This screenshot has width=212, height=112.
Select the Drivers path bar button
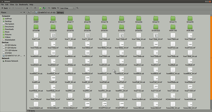pyautogui.click(x=60, y=13)
